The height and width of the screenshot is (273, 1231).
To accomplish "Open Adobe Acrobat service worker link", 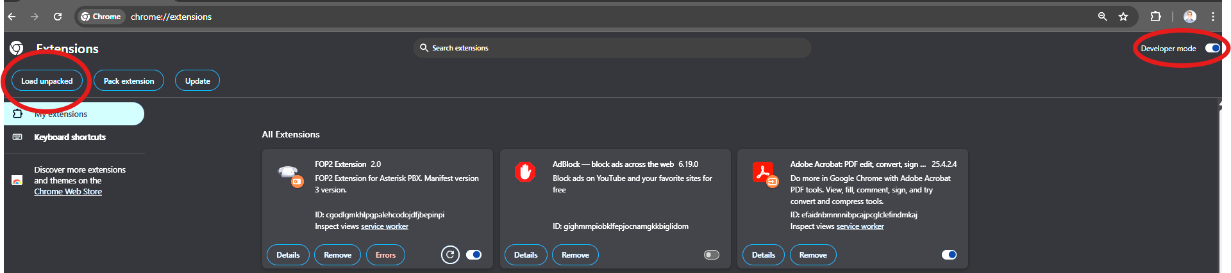I will (860, 226).
